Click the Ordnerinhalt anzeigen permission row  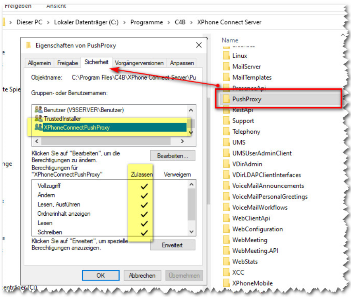[x=110, y=214]
